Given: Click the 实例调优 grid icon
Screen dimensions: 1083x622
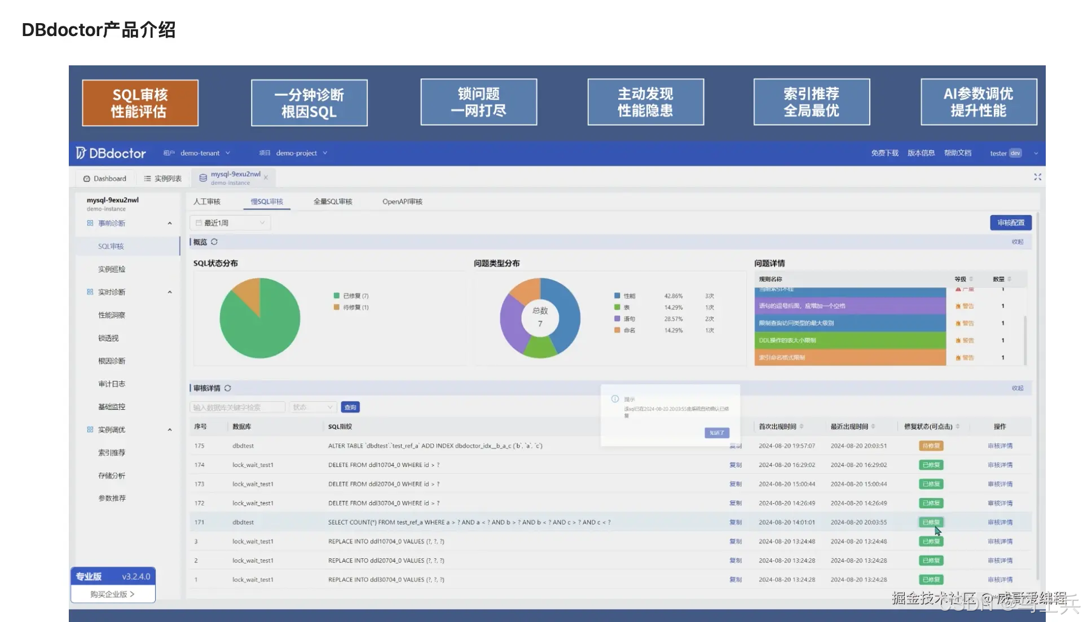Looking at the screenshot, I should pyautogui.click(x=90, y=429).
